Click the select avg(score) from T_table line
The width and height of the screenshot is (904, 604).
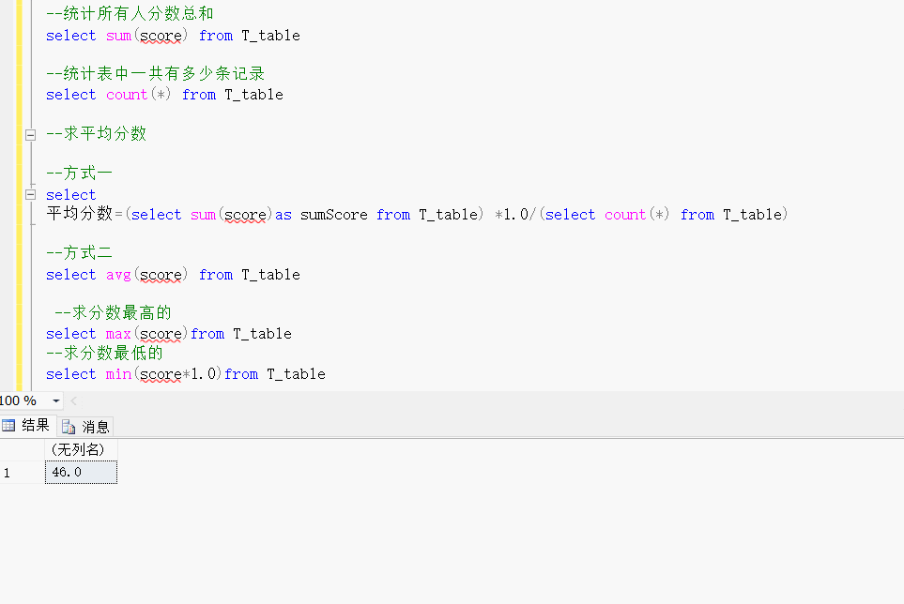[173, 275]
